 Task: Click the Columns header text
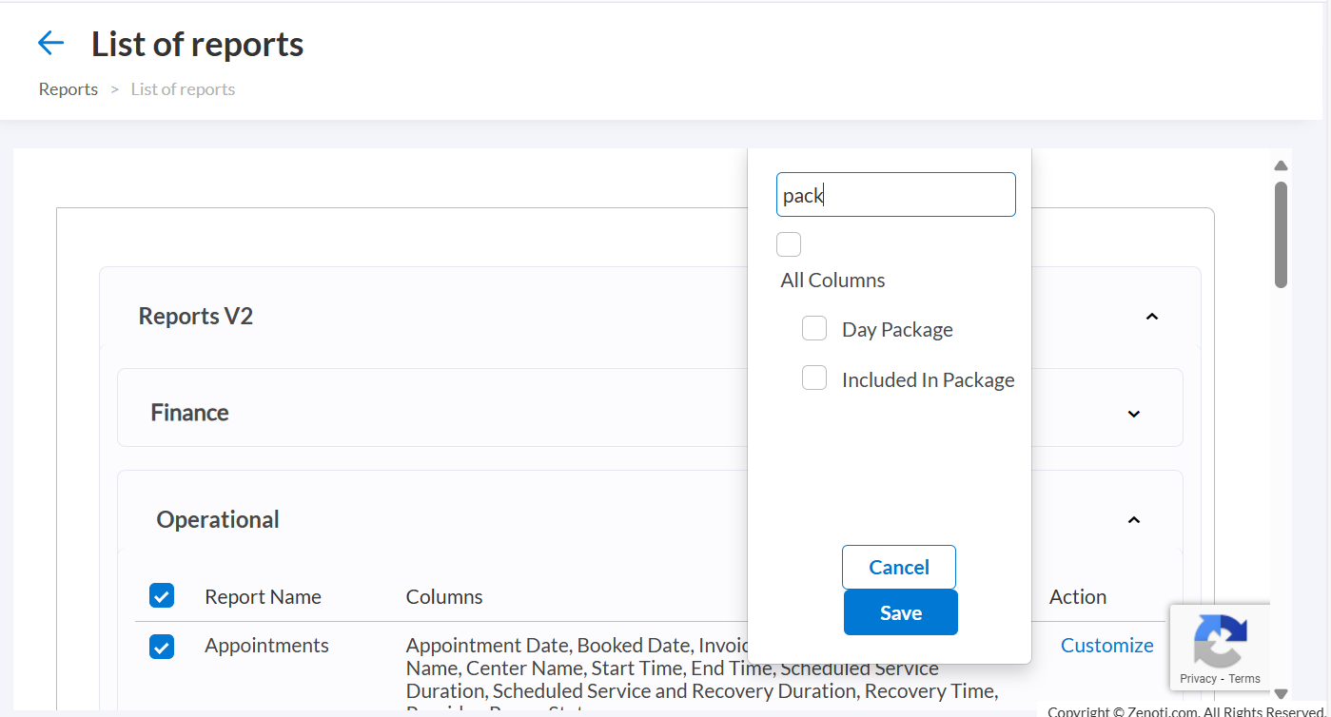tap(444, 597)
